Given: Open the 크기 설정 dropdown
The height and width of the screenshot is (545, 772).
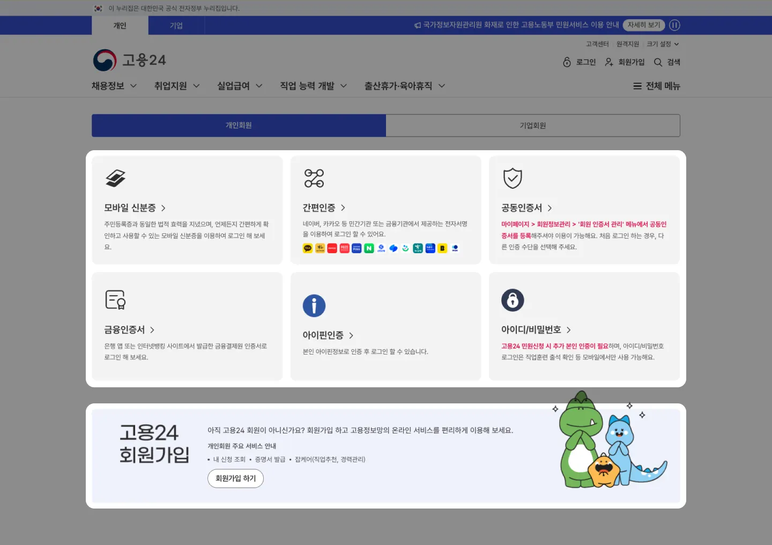Looking at the screenshot, I should pos(663,44).
